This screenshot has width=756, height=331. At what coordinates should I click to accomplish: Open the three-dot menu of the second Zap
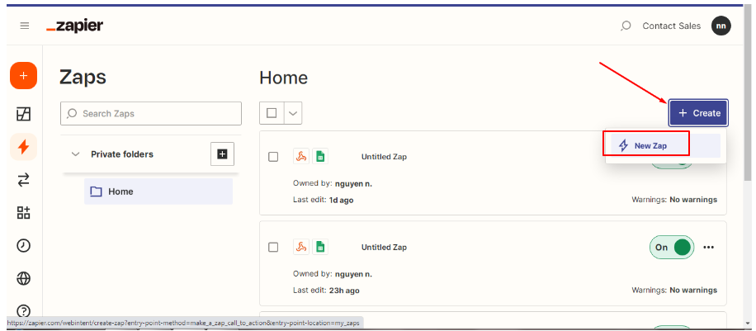tap(708, 247)
